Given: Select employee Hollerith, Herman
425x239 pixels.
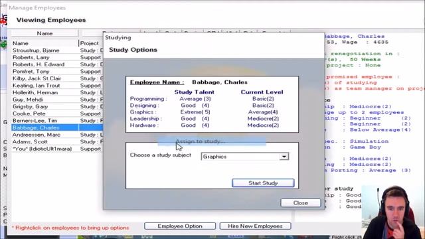Looking at the screenshot, I should [35, 93].
